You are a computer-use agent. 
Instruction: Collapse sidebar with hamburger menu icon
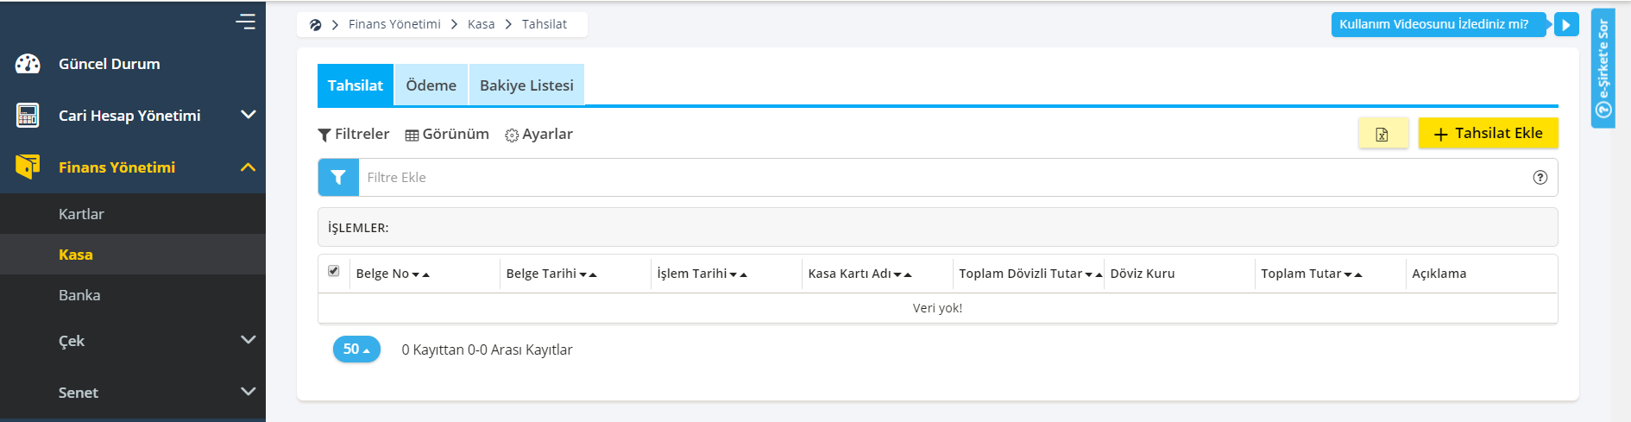pyautogui.click(x=245, y=22)
